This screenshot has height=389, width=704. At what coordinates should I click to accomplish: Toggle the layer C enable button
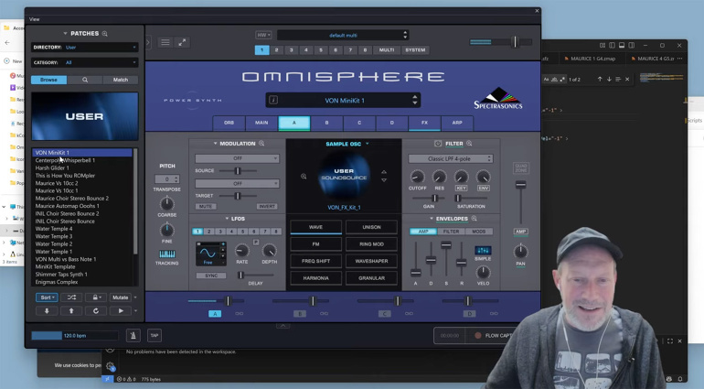point(384,313)
